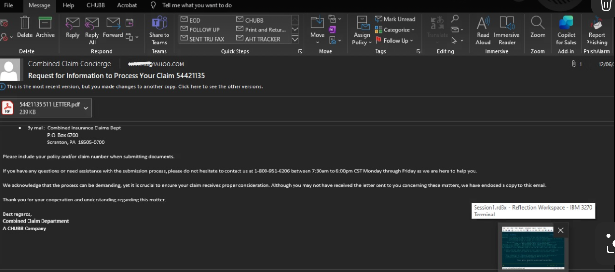Viewport: 615px width, 272px height.
Task: Select the Message ribbon tab
Action: point(40,5)
